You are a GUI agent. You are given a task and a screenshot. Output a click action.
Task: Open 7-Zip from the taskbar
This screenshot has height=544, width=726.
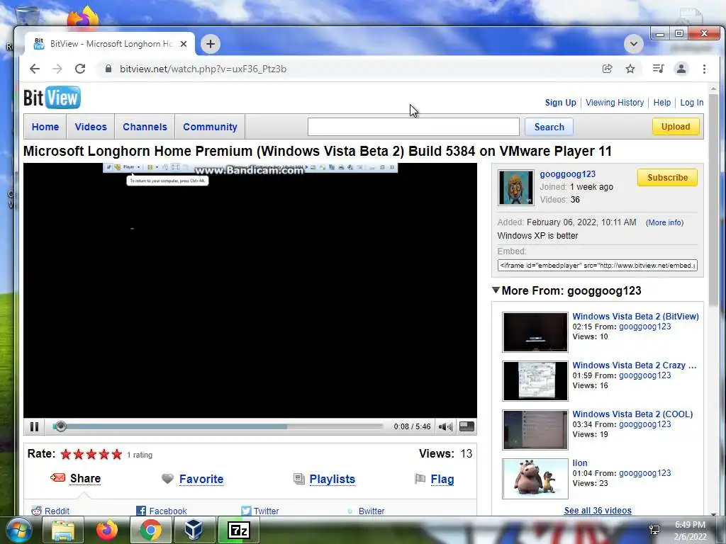[x=239, y=530]
